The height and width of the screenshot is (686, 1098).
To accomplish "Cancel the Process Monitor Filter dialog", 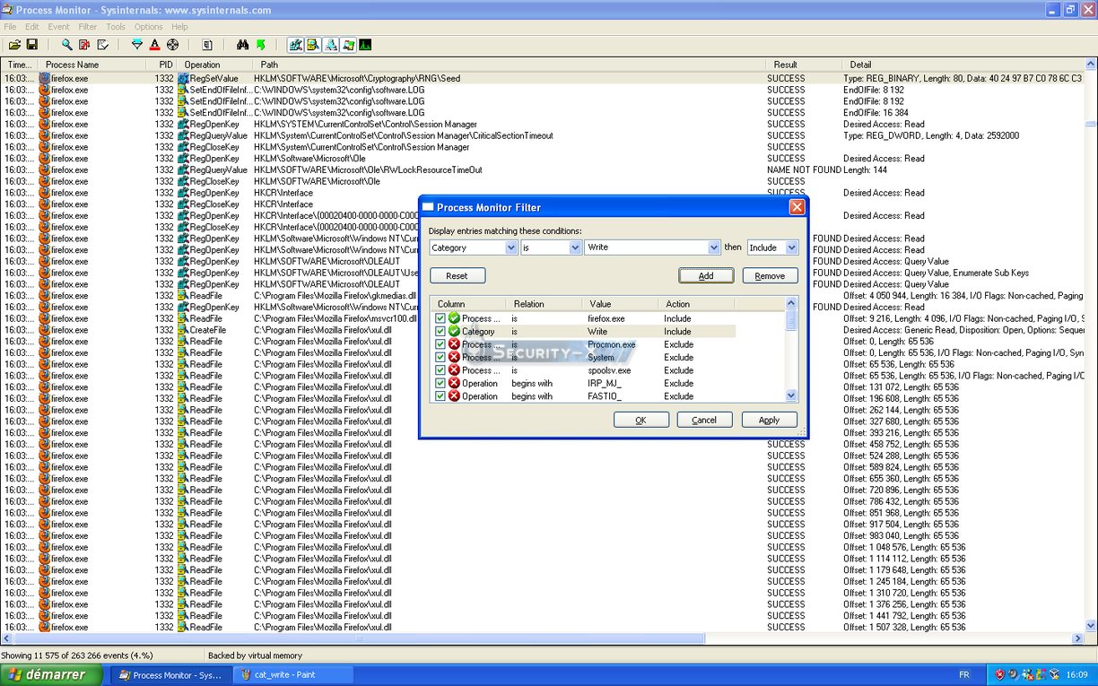I will tap(705, 420).
